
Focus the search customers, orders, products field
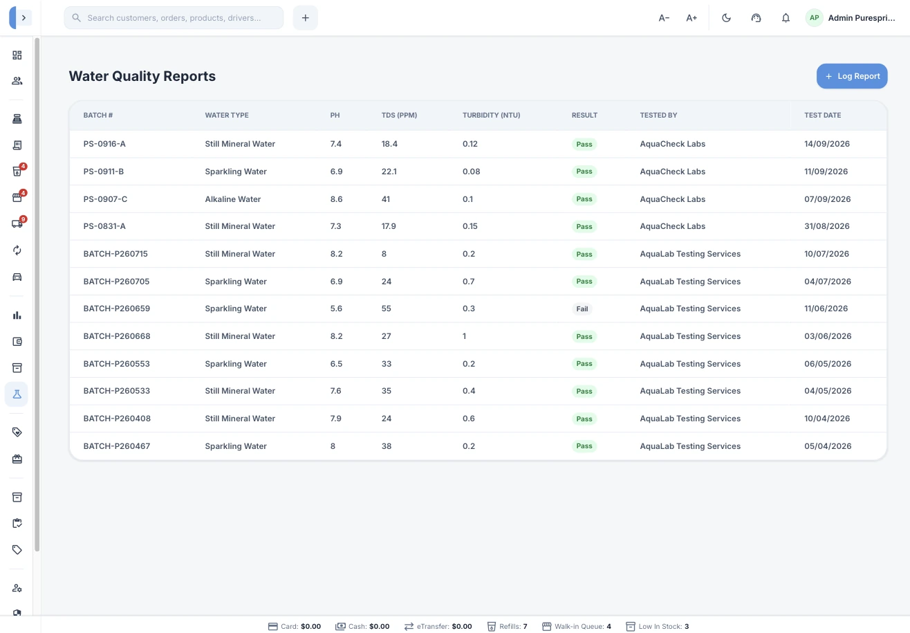pos(174,18)
